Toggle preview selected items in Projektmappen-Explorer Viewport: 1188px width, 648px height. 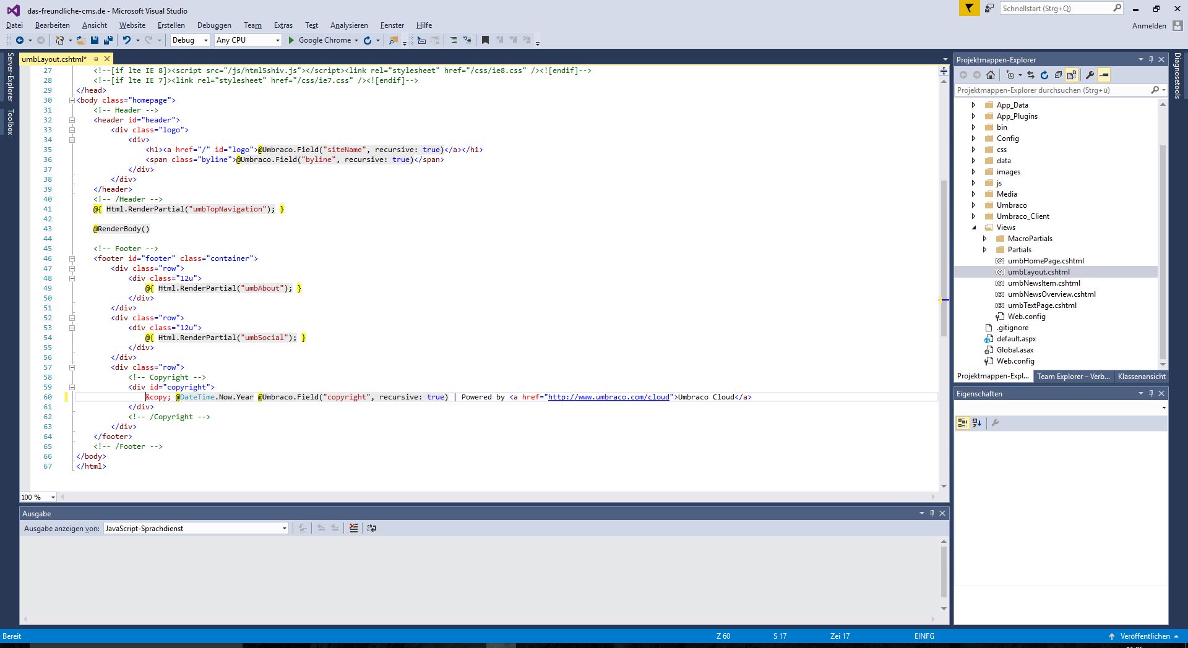(x=1104, y=75)
